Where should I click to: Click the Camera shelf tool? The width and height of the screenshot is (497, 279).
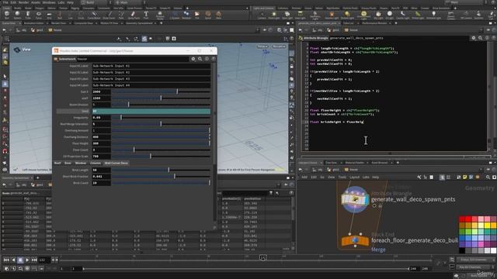click(x=262, y=15)
